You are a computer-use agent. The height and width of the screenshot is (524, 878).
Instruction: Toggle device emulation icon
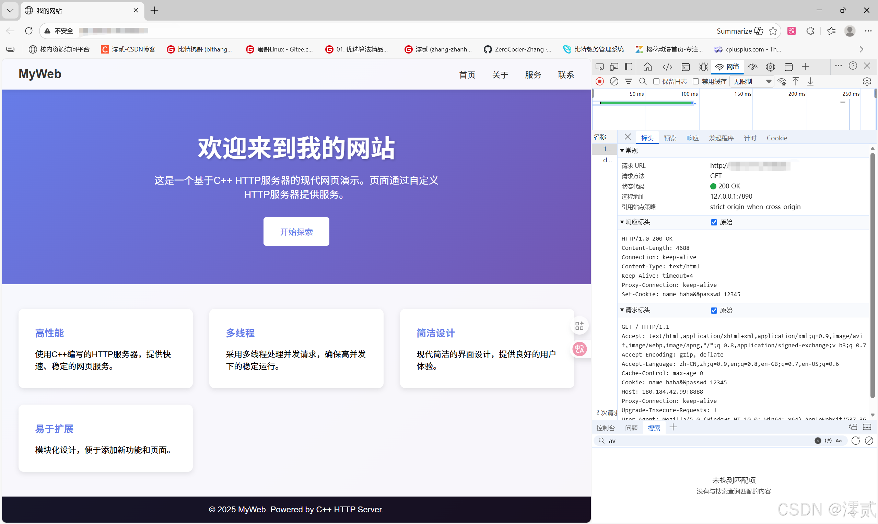(614, 67)
